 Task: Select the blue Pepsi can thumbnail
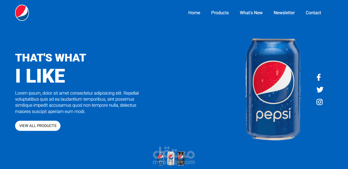point(161,159)
